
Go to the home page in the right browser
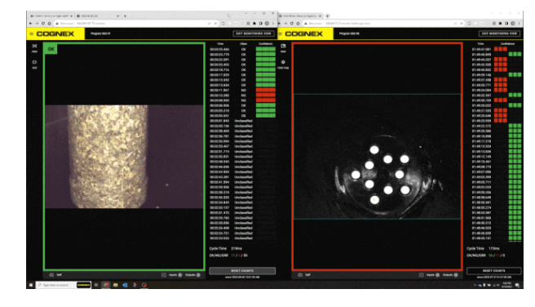298,23
